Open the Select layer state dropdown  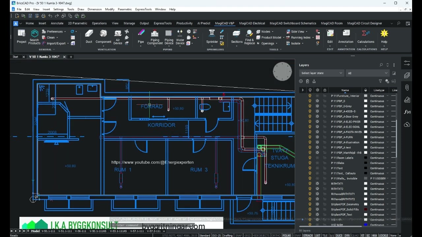click(x=321, y=73)
